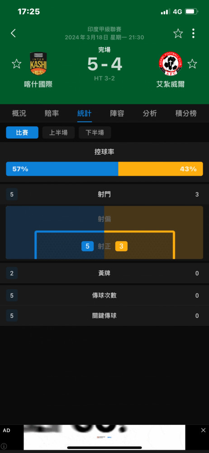Select the 上半場 first-half filter

coord(59,133)
